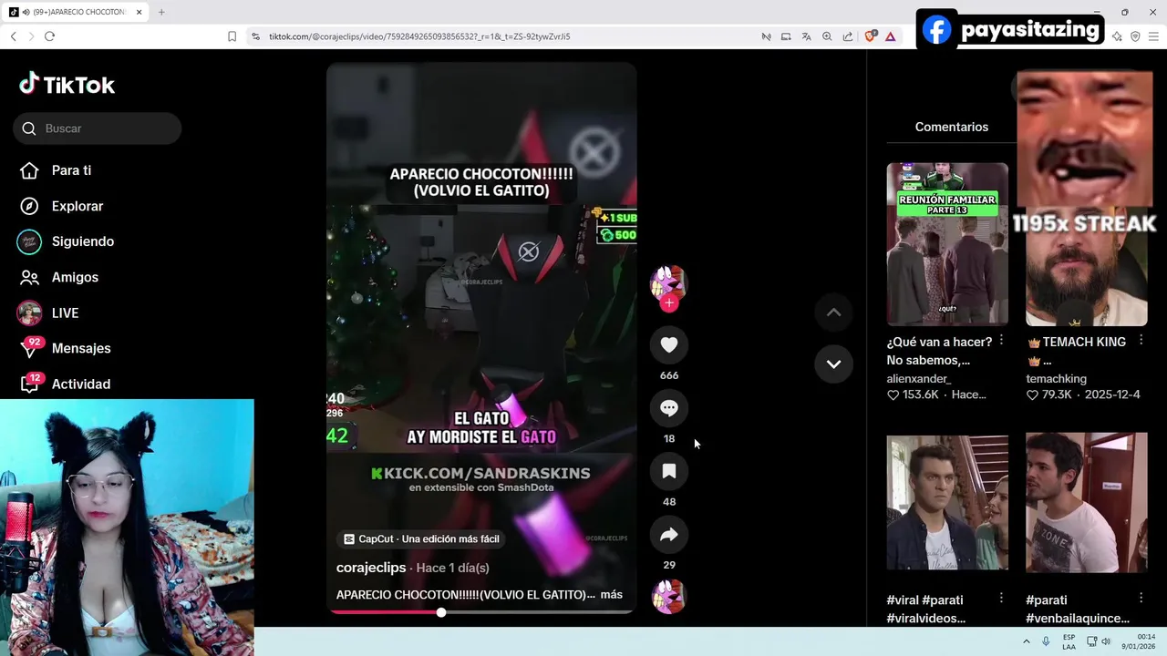Open the #viral #parati video thumbnail
Screen dimensions: 1167x656
[x=947, y=503]
